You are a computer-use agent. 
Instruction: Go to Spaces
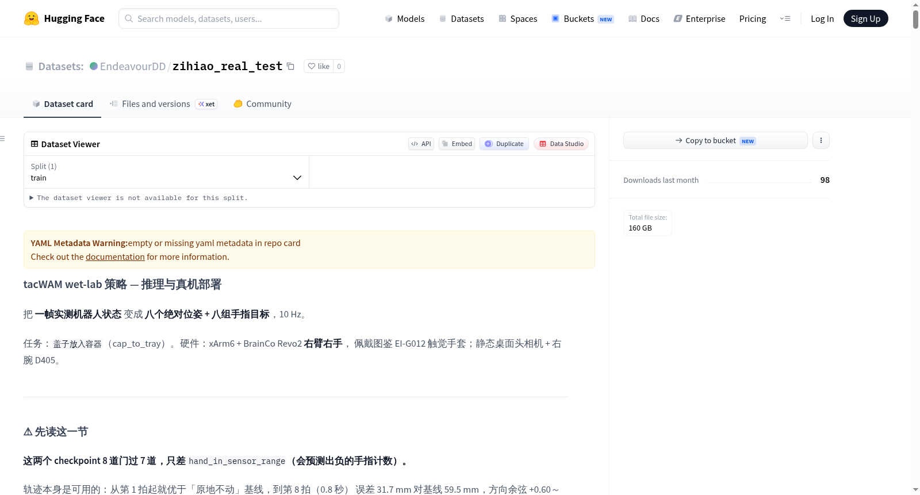(x=518, y=18)
